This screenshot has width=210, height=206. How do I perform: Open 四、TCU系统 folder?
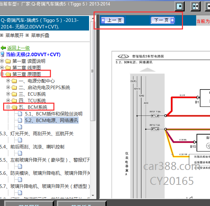(32, 101)
